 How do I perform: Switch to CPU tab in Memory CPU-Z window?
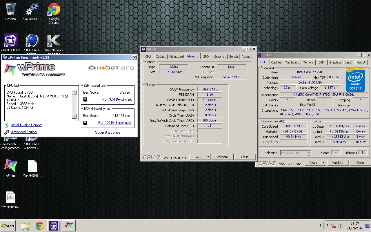click(x=148, y=57)
